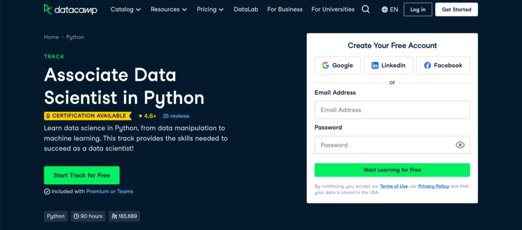Expand the Catalog dropdown menu
This screenshot has width=522, height=230.
[x=126, y=9]
